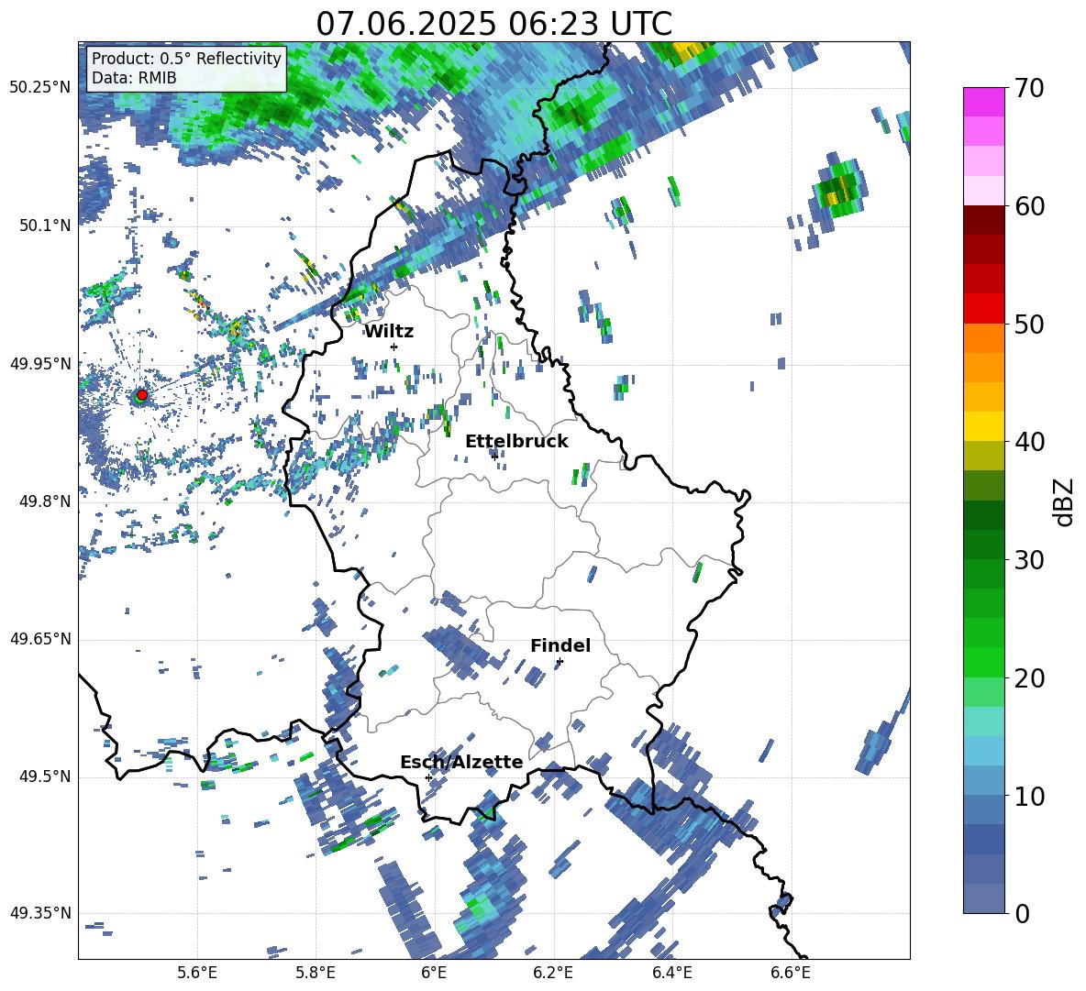
Task: Click the Findel location label
Action: click(560, 645)
